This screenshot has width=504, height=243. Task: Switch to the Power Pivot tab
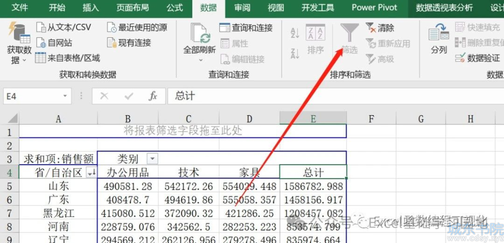pos(374,8)
